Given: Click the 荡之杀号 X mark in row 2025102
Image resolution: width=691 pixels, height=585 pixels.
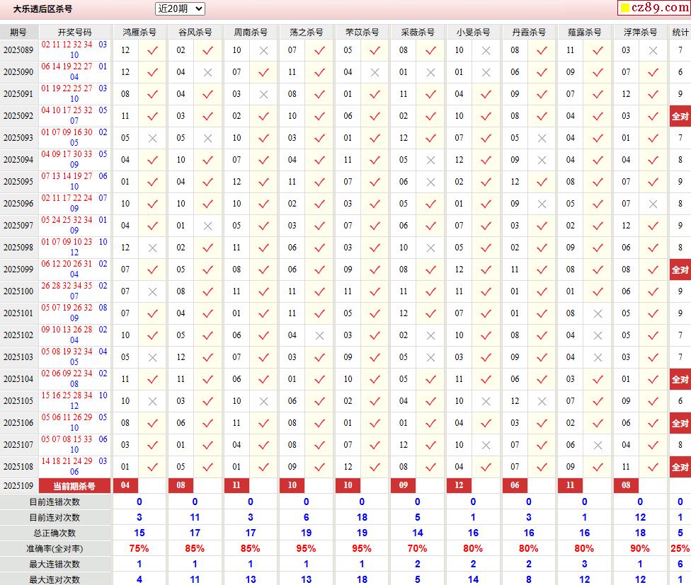Looking at the screenshot, I should pyautogui.click(x=319, y=336).
